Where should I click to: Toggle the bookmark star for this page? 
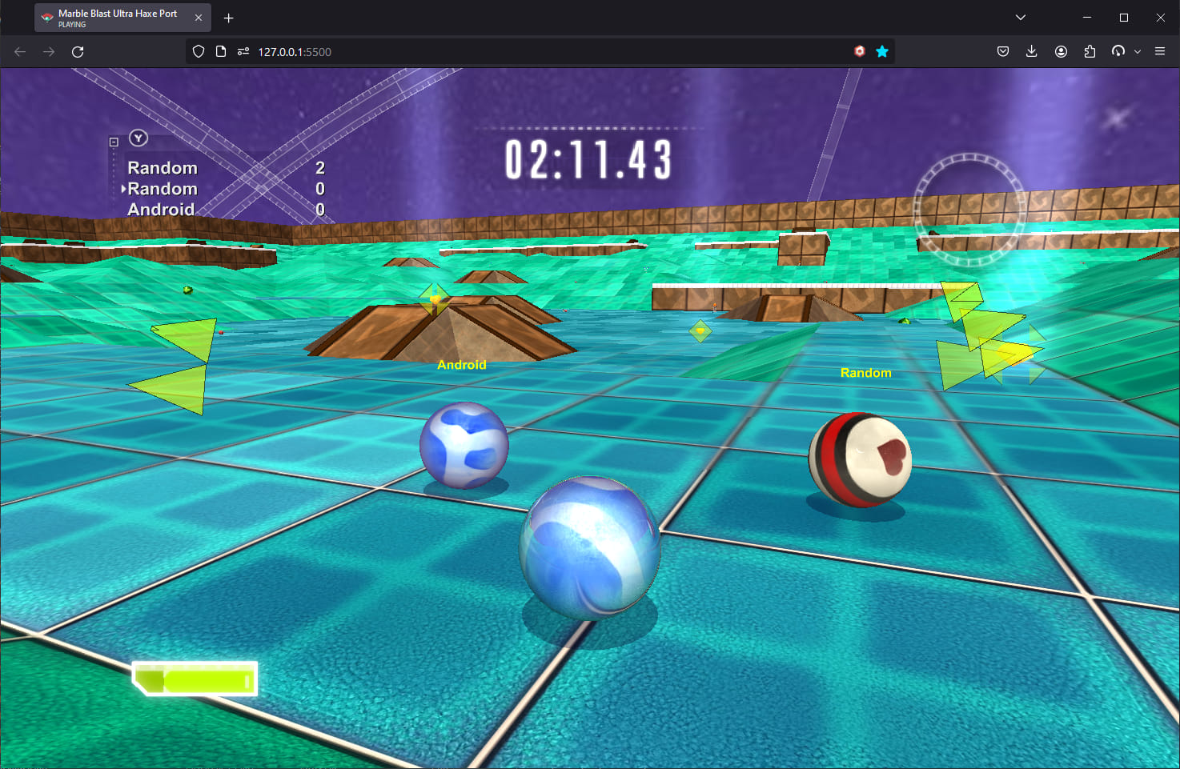882,51
